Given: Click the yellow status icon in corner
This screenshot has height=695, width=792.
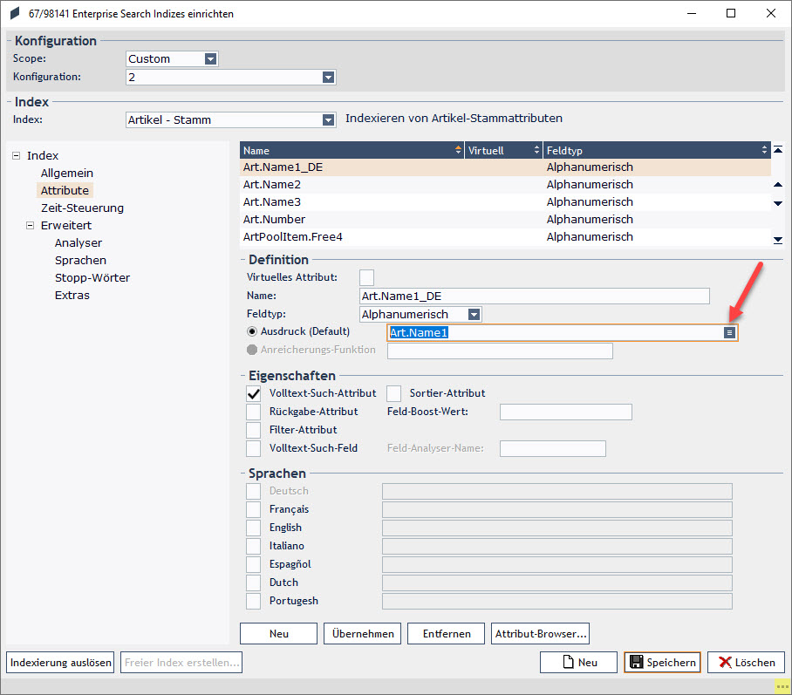Looking at the screenshot, I should (782, 686).
